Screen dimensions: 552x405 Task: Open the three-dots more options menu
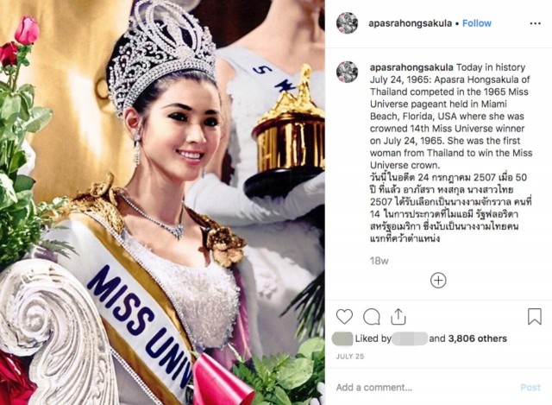[x=535, y=23]
